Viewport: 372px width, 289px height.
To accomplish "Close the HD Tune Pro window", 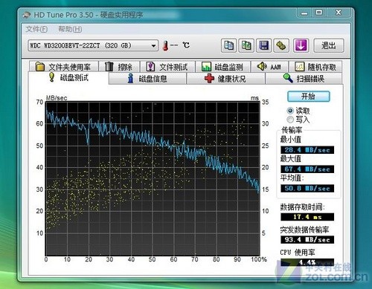I will [339, 13].
